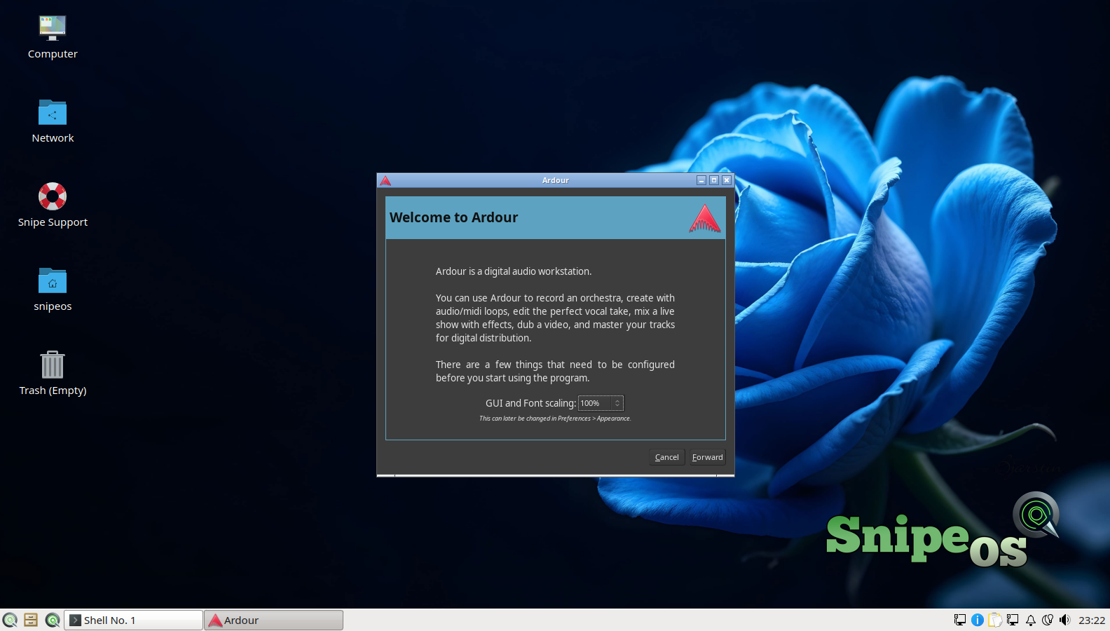1110x631 pixels.
Task: Click the 23:22 clock in the taskbar
Action: pyautogui.click(x=1092, y=620)
